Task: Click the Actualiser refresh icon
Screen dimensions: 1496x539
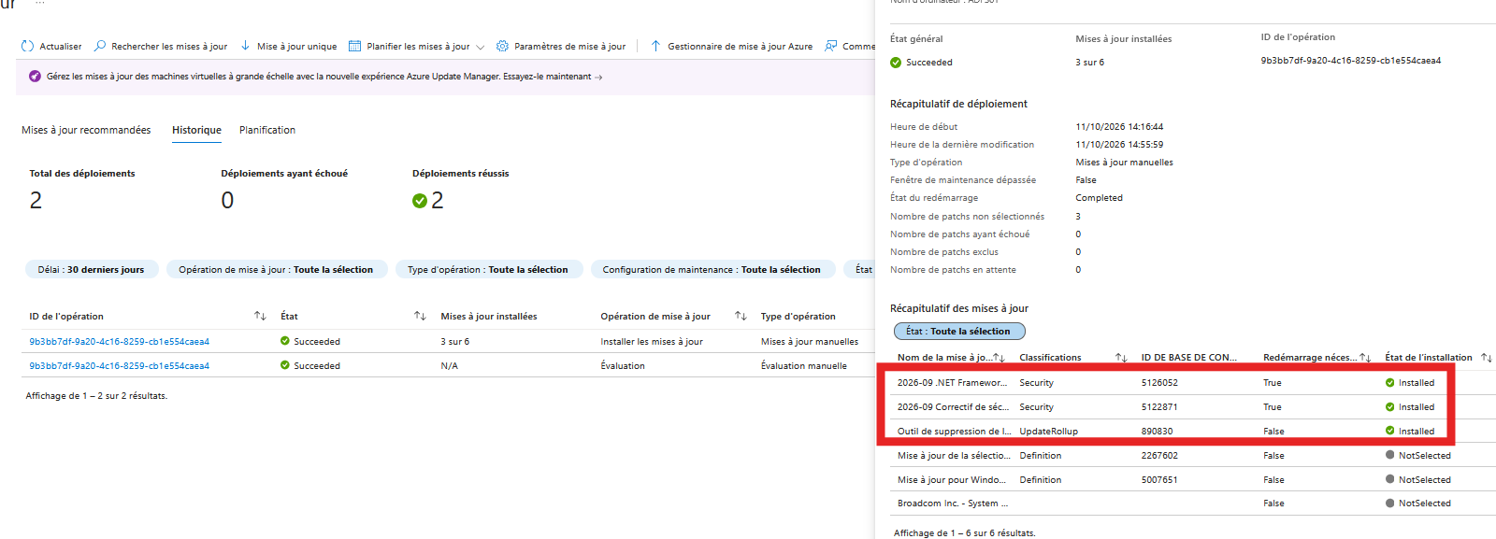Action: point(27,46)
